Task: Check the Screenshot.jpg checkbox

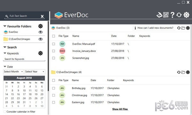Action: (x=53, y=58)
